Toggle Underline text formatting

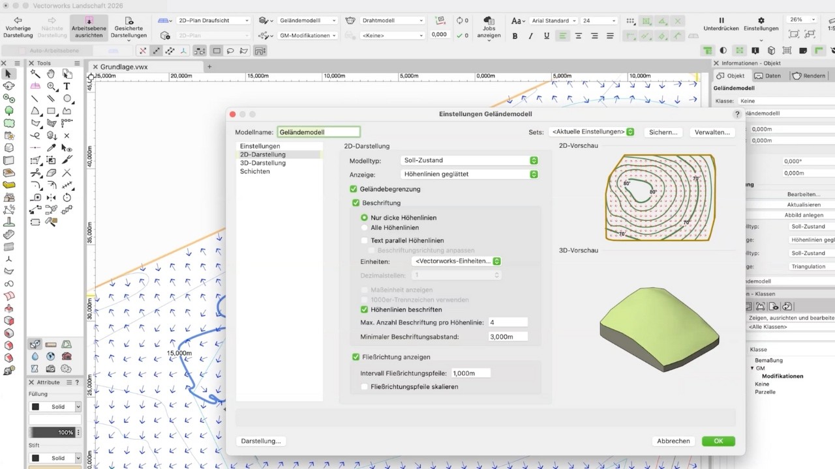[547, 36]
